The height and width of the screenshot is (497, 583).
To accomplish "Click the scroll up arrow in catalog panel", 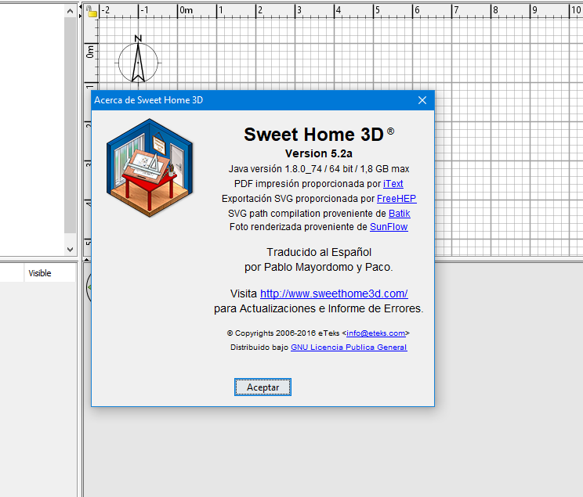I will pyautogui.click(x=70, y=11).
